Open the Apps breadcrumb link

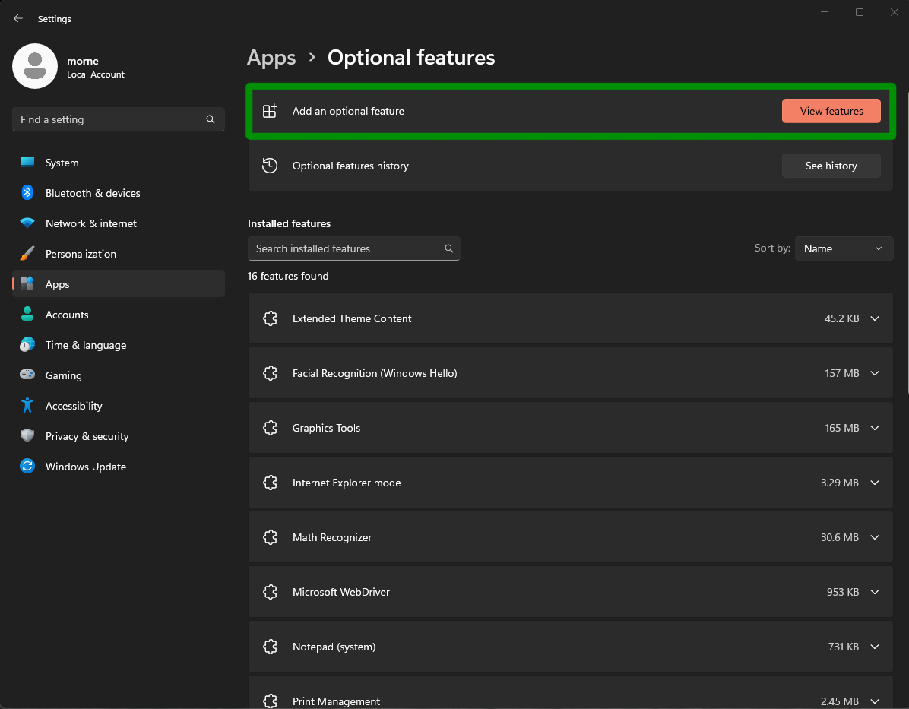(x=271, y=57)
